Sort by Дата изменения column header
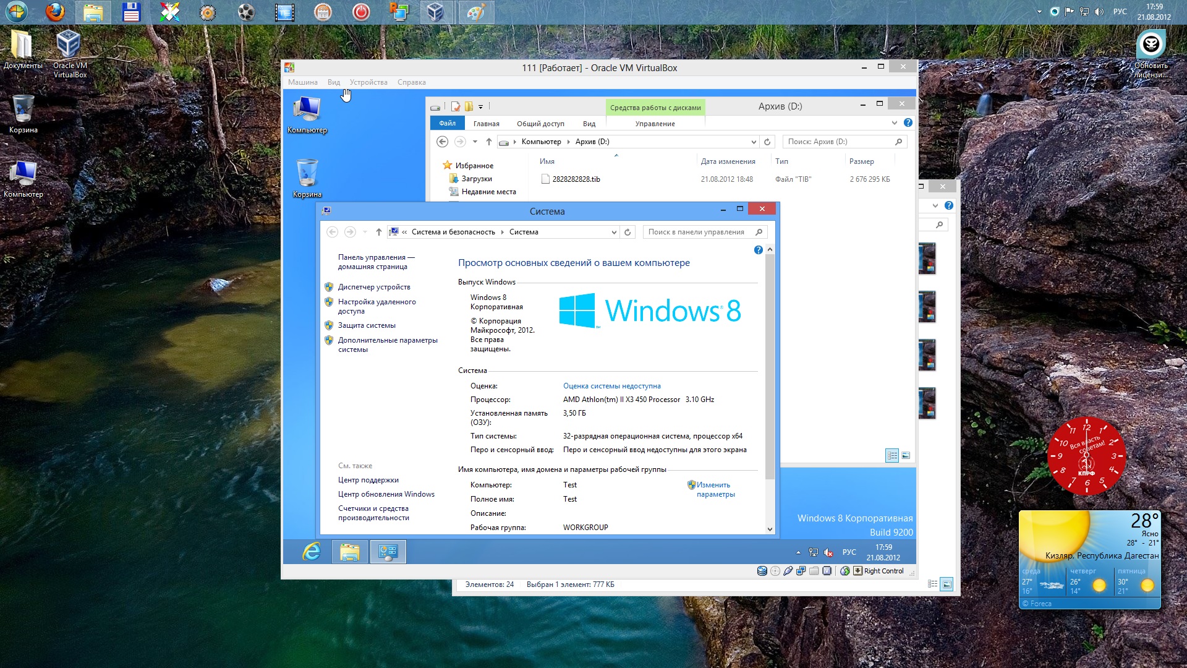Viewport: 1187px width, 668px height. tap(728, 161)
